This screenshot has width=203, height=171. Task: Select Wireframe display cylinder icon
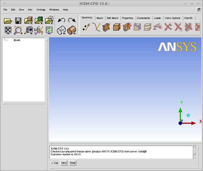61,30
